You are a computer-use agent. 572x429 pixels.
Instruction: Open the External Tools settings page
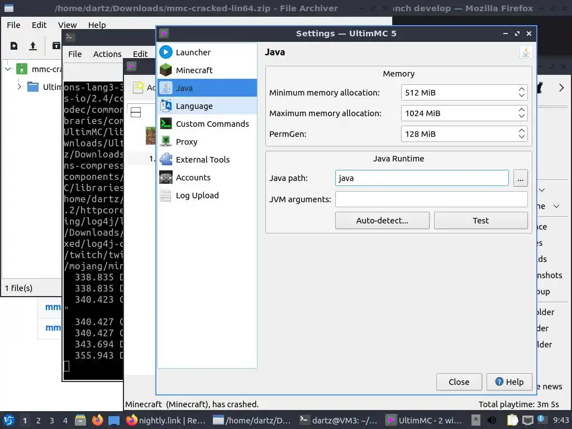click(x=207, y=159)
